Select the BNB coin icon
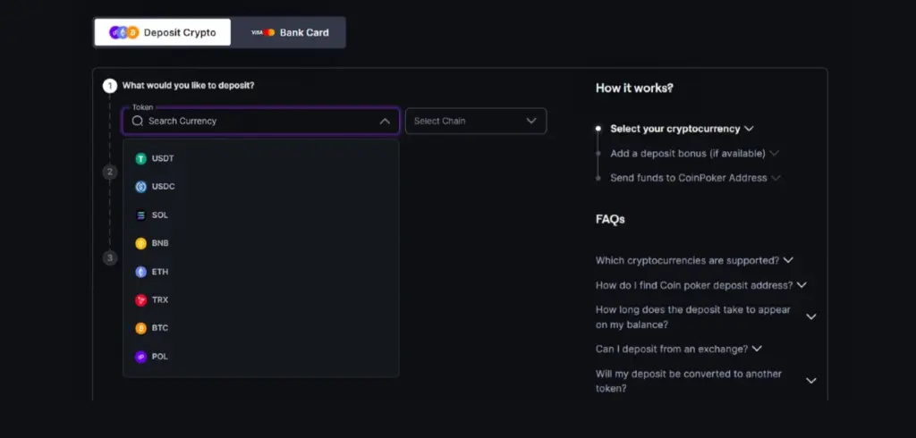The height and width of the screenshot is (438, 916). click(140, 243)
